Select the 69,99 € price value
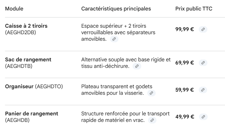The image size is (225, 130). tap(185, 63)
